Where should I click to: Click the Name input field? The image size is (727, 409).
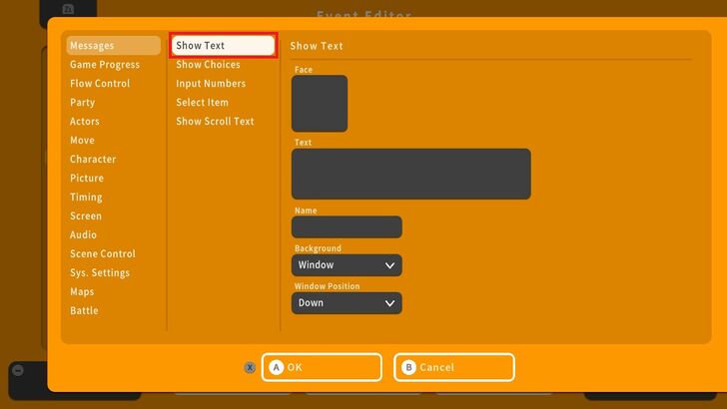click(x=347, y=227)
